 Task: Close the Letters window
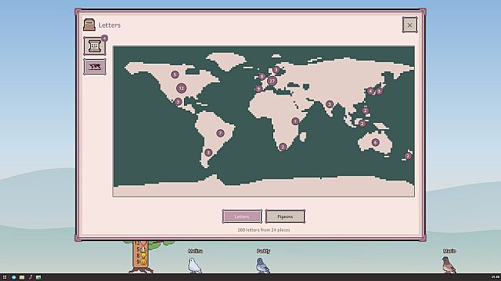click(409, 25)
